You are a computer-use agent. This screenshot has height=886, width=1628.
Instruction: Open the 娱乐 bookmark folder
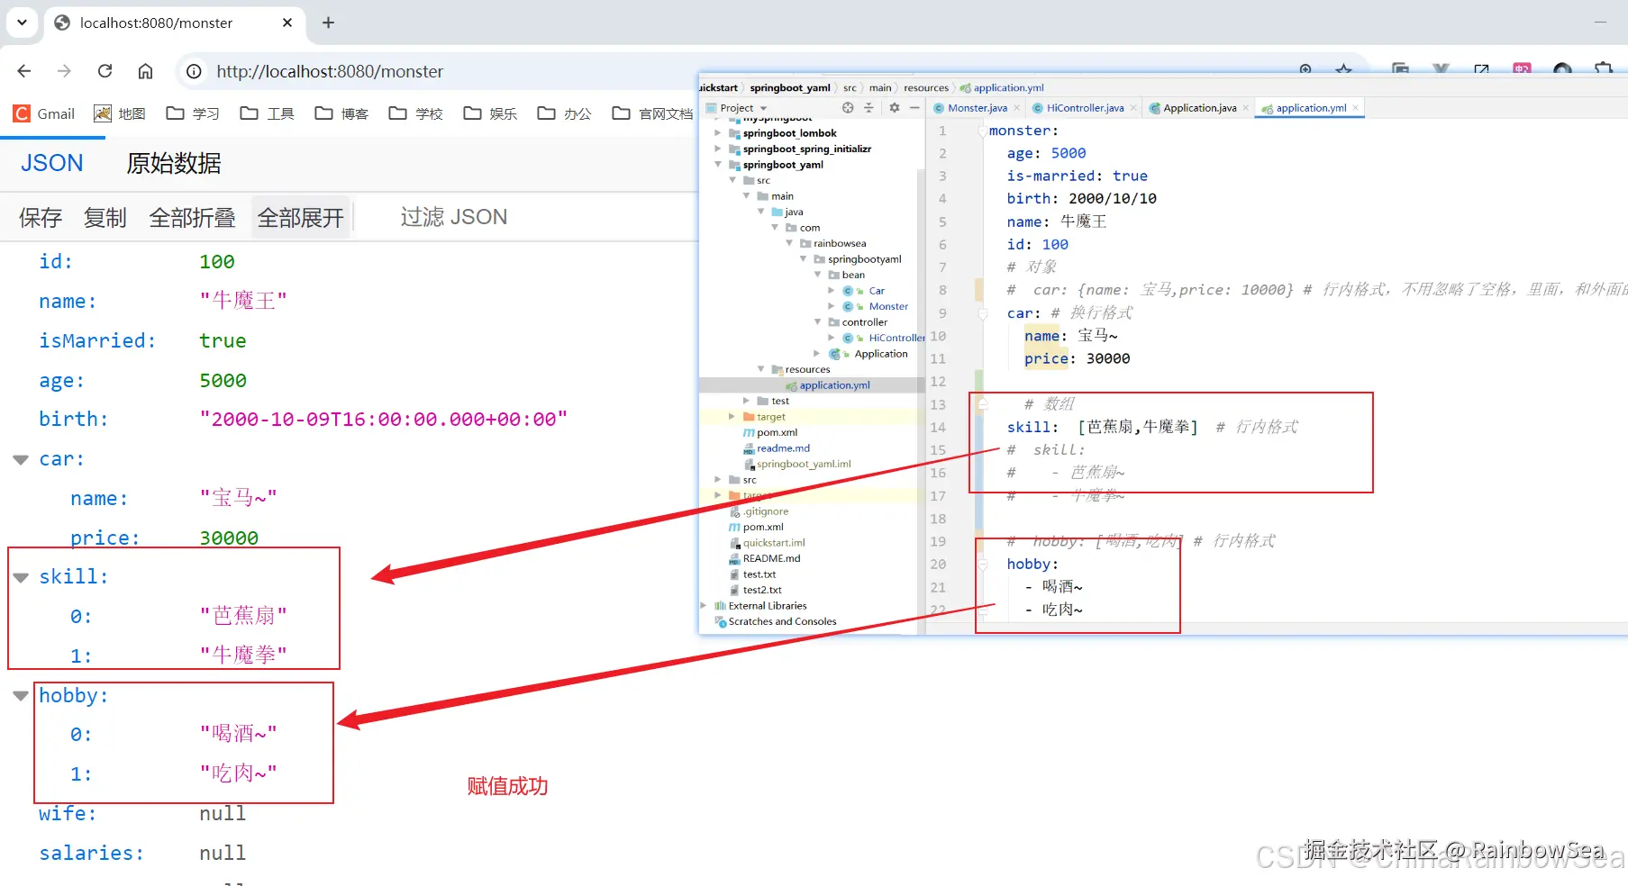(490, 113)
